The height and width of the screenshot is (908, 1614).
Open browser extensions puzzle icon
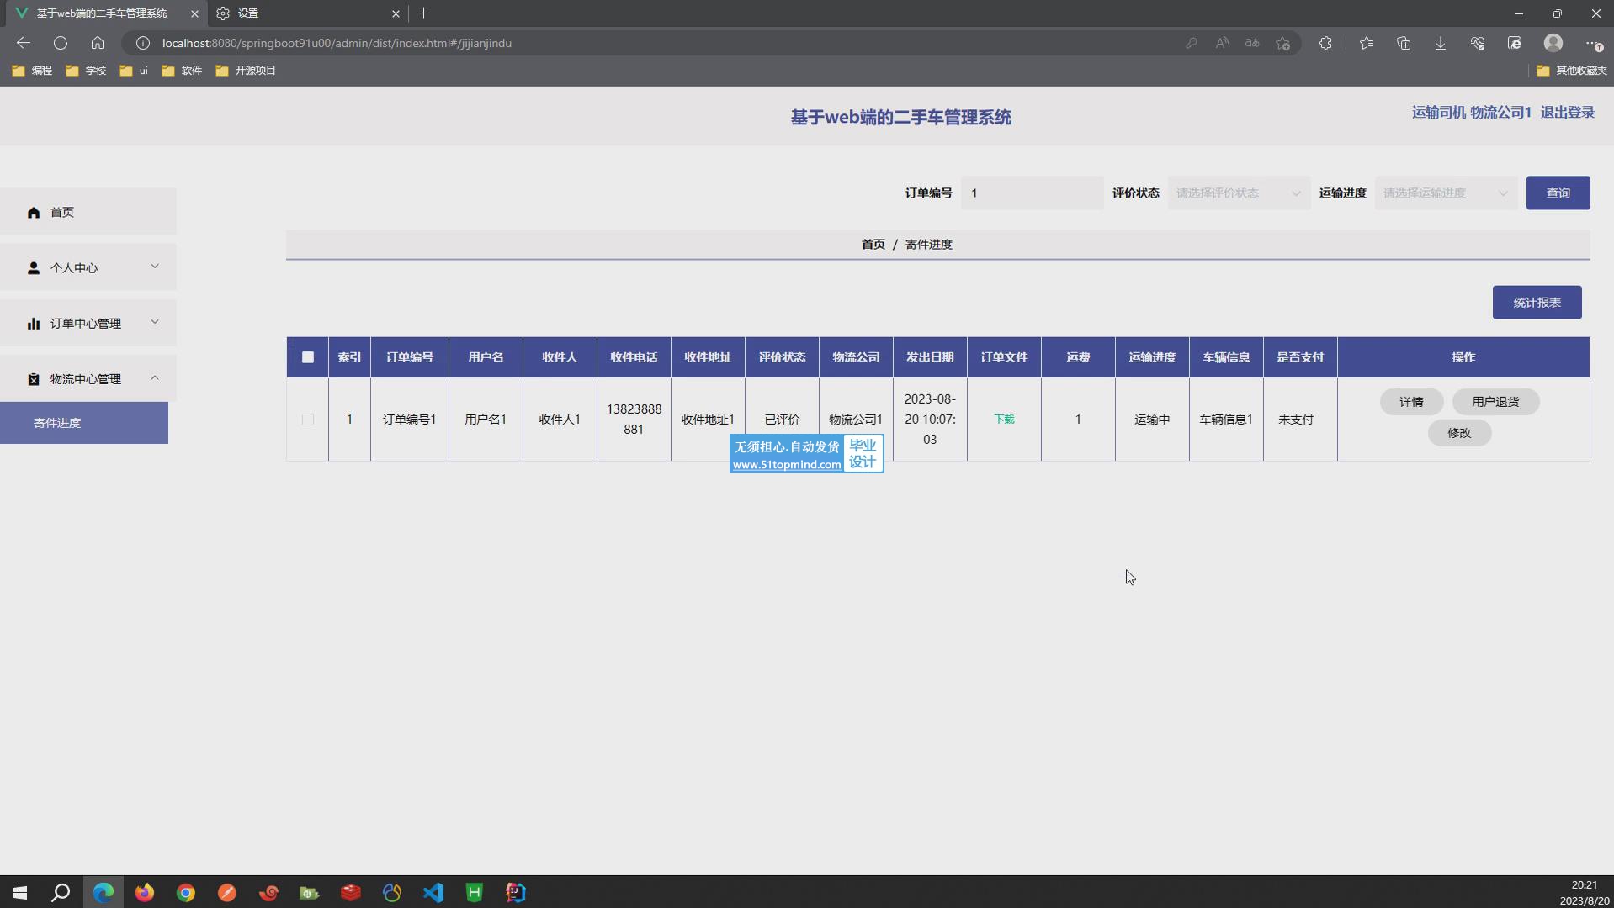(1325, 43)
